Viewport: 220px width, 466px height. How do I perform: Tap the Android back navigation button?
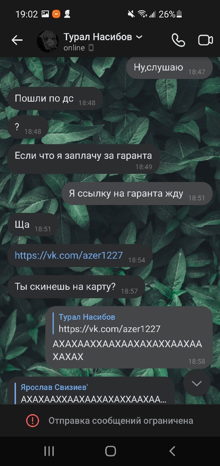[172, 451]
